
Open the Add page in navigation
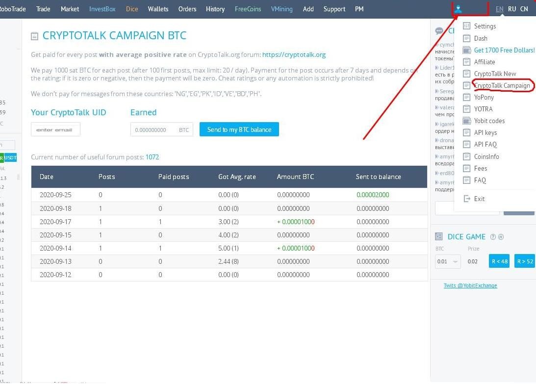click(x=308, y=9)
